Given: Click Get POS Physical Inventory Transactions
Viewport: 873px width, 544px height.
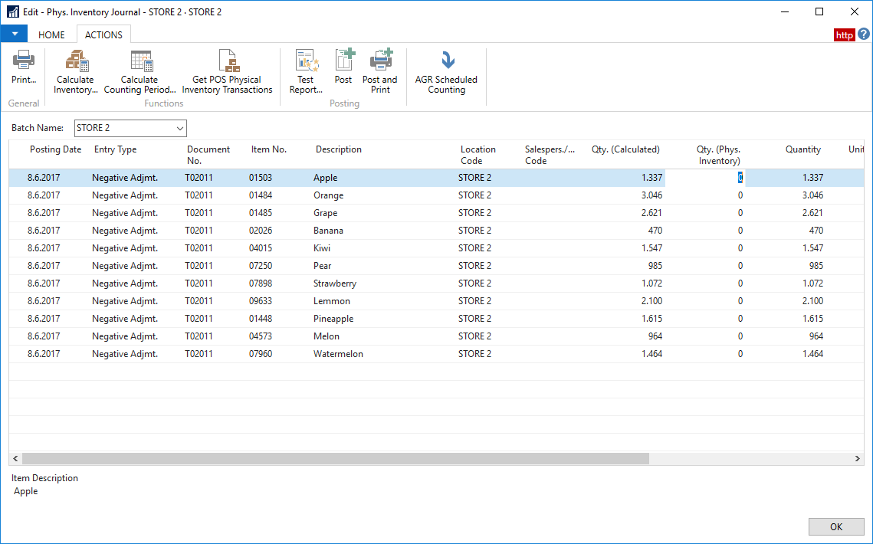Looking at the screenshot, I should point(227,72).
